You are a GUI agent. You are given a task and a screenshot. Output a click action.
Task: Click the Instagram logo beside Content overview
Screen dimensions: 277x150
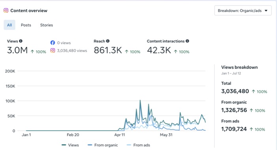[x=6, y=10]
